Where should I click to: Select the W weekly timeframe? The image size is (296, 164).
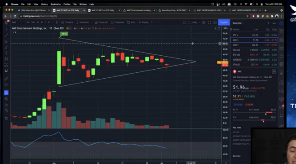coord(49,22)
